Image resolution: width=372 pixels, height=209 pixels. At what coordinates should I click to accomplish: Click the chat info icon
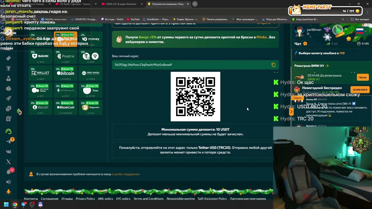coord(305,44)
